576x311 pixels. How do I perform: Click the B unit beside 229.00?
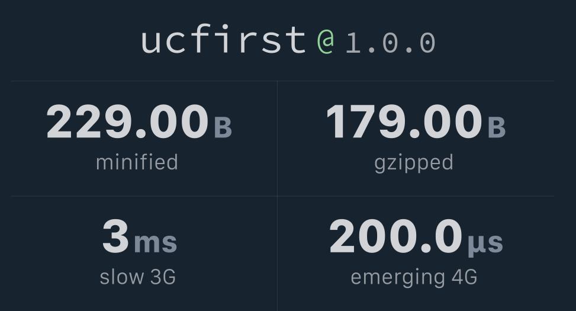[223, 127]
